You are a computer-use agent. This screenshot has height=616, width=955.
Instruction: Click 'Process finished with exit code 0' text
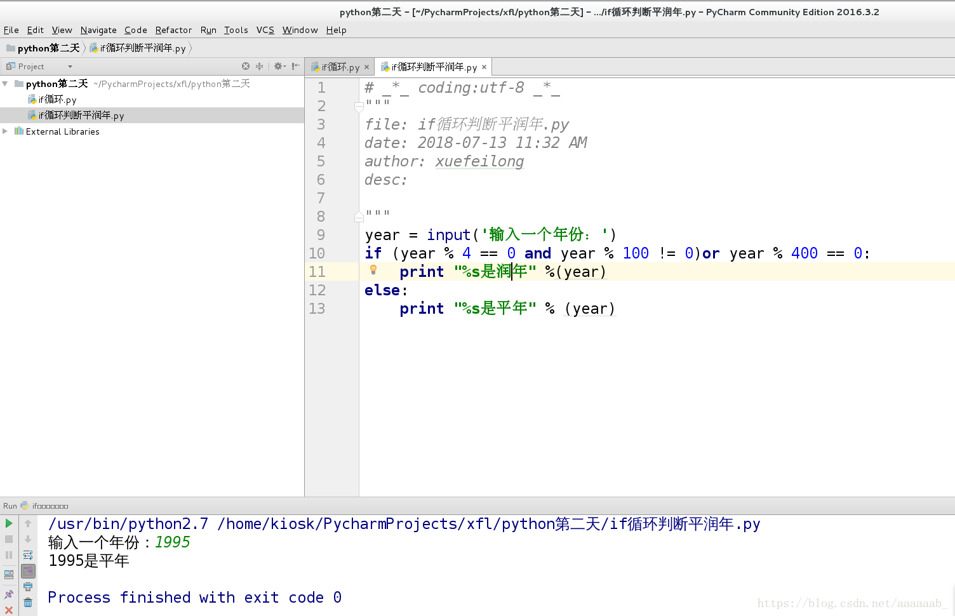tap(195, 598)
